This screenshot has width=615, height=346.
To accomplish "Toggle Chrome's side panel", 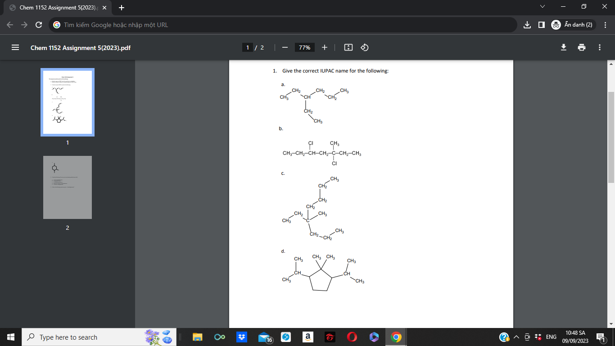I will (x=542, y=25).
